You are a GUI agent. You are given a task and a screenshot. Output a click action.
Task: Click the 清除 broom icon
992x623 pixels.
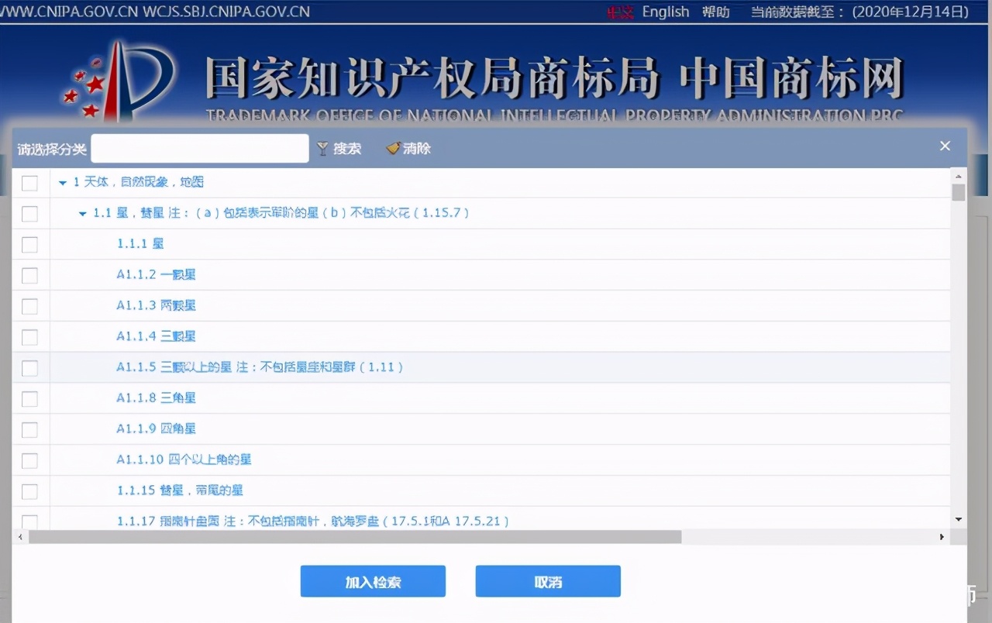[x=393, y=148]
